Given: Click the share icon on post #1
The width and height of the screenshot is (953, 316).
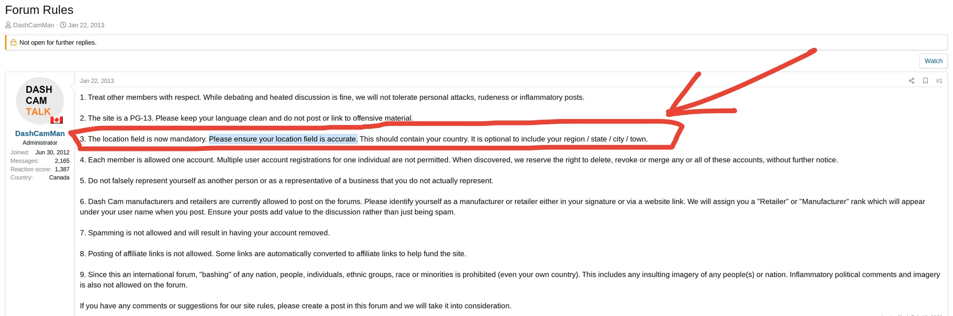Looking at the screenshot, I should coord(911,81).
